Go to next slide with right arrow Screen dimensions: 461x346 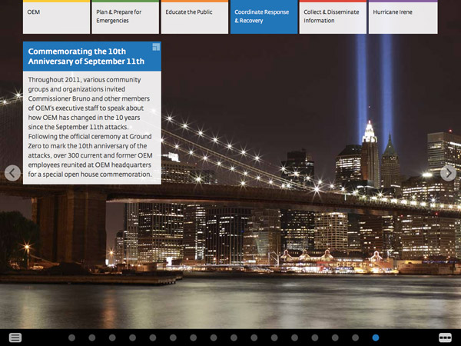(449, 173)
